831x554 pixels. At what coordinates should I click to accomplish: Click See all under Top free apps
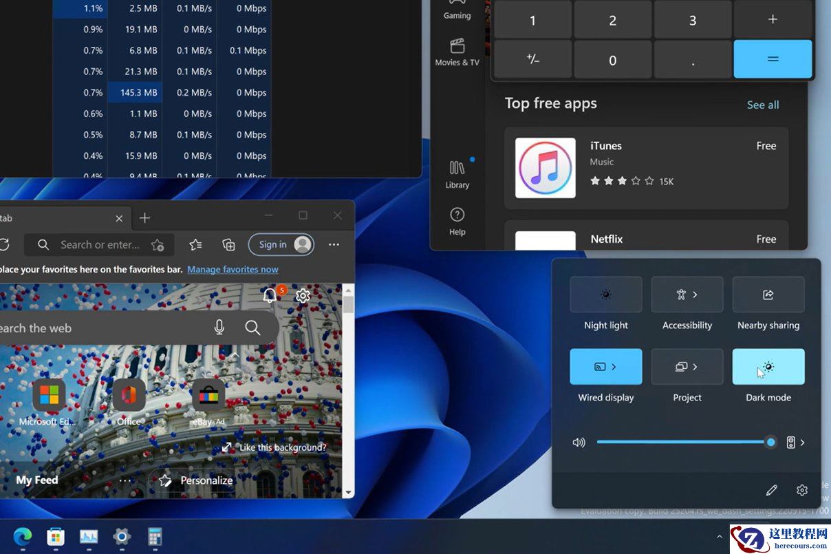[762, 105]
